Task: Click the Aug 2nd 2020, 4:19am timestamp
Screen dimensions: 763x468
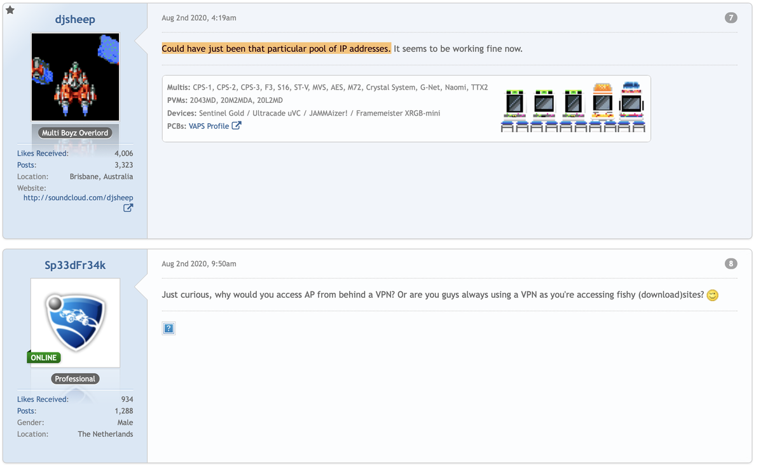Action: tap(199, 18)
